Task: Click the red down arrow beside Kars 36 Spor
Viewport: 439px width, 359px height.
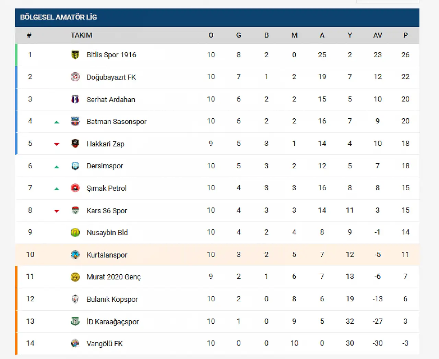Action: 57,211
